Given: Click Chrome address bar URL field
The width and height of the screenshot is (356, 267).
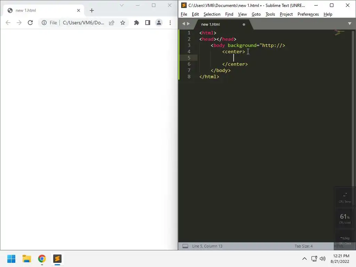Looking at the screenshot, I should pyautogui.click(x=83, y=23).
